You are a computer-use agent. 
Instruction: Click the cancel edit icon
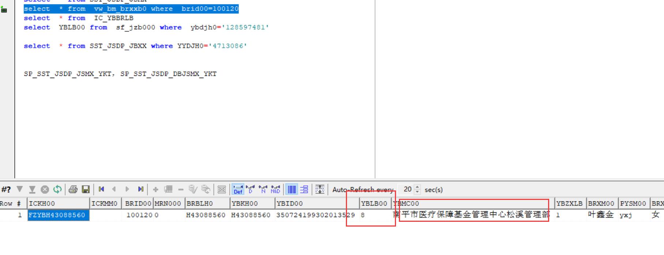(x=206, y=189)
